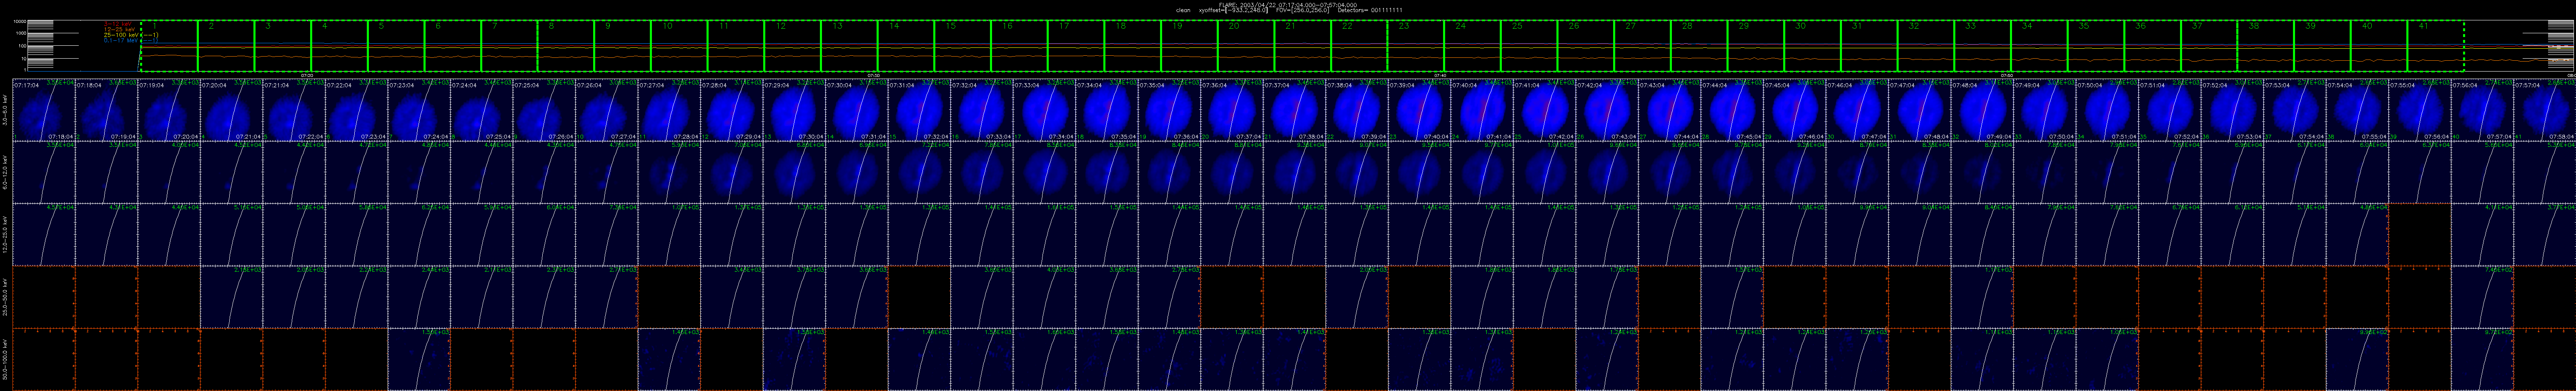Open the 3.0-6.0 keV image starting 07:29:04

[x=794, y=110]
